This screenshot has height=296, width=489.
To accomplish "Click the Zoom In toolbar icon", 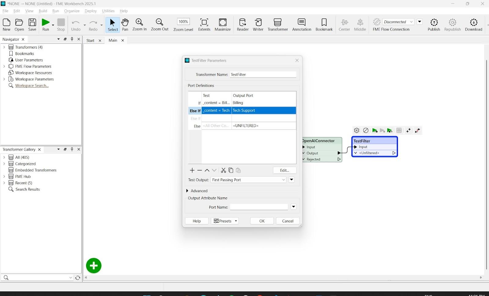I will (139, 24).
